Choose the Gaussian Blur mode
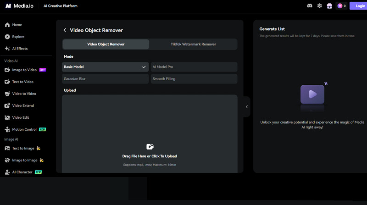 tap(105, 79)
